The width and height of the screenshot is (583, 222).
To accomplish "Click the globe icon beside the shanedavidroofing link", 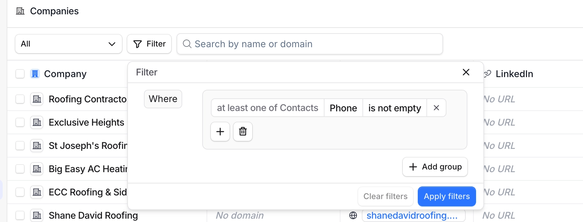I will point(353,215).
